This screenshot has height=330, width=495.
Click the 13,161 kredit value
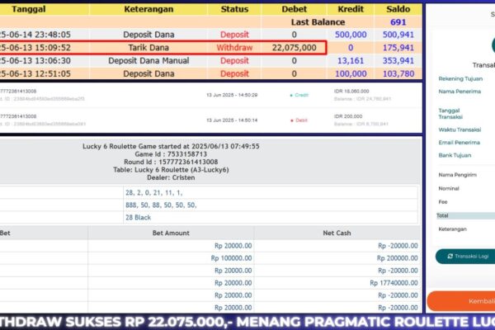[x=351, y=60]
